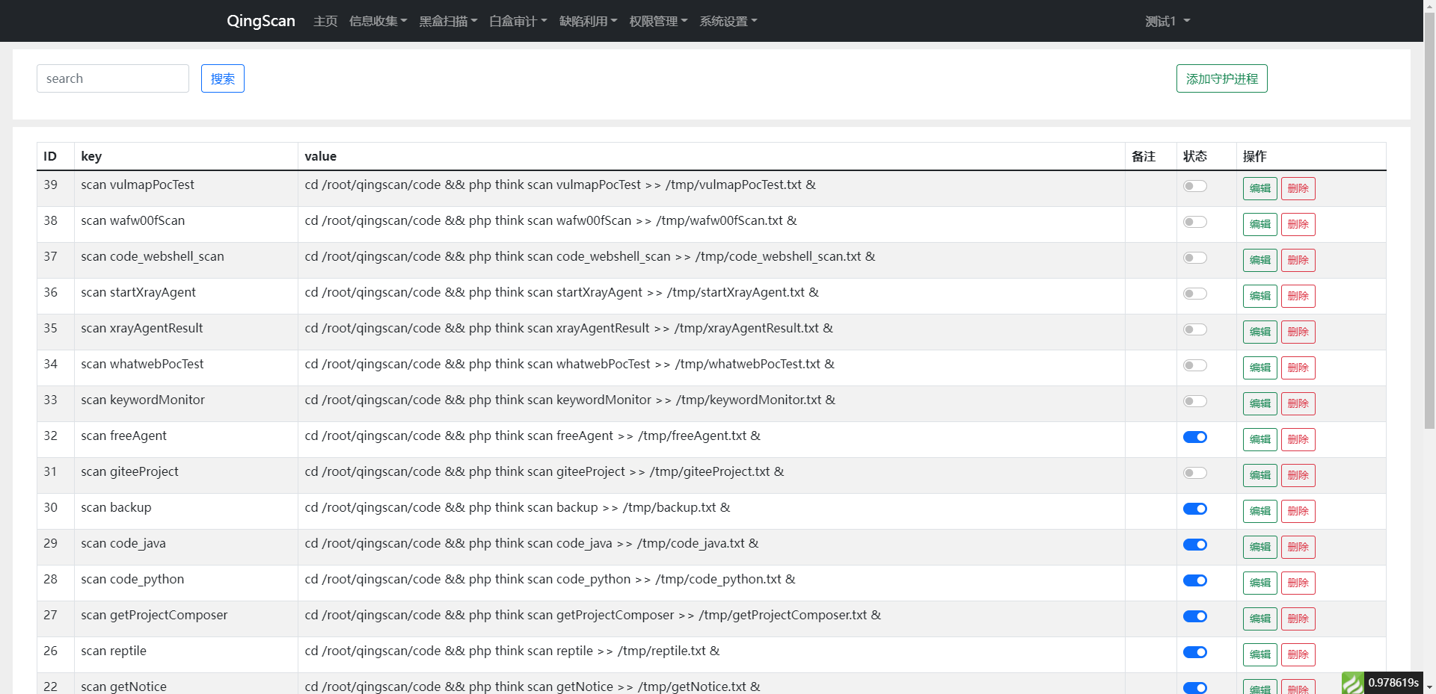Delete the scan giteeProject row

coord(1298,475)
